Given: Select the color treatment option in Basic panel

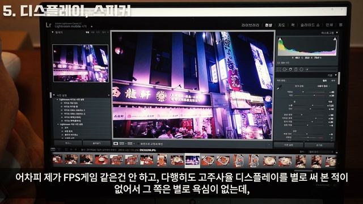Looking at the screenshot, I should (x=325, y=80).
